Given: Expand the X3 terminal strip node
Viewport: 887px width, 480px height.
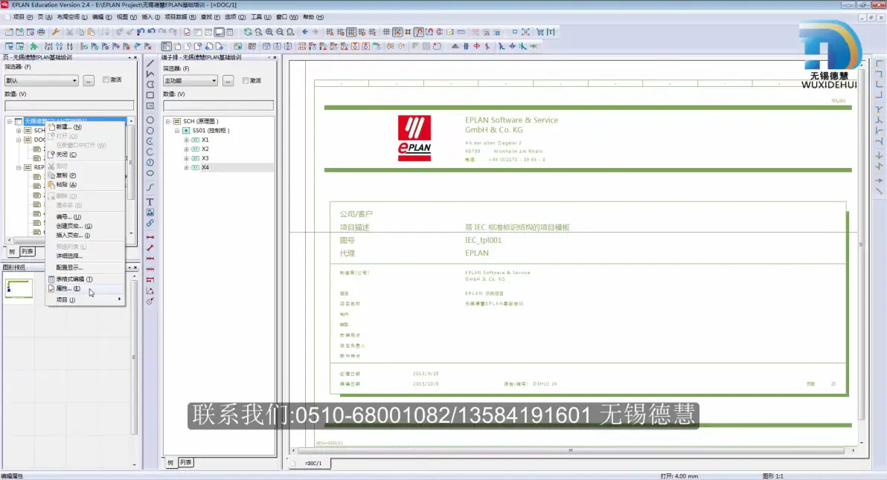Looking at the screenshot, I should [x=186, y=158].
